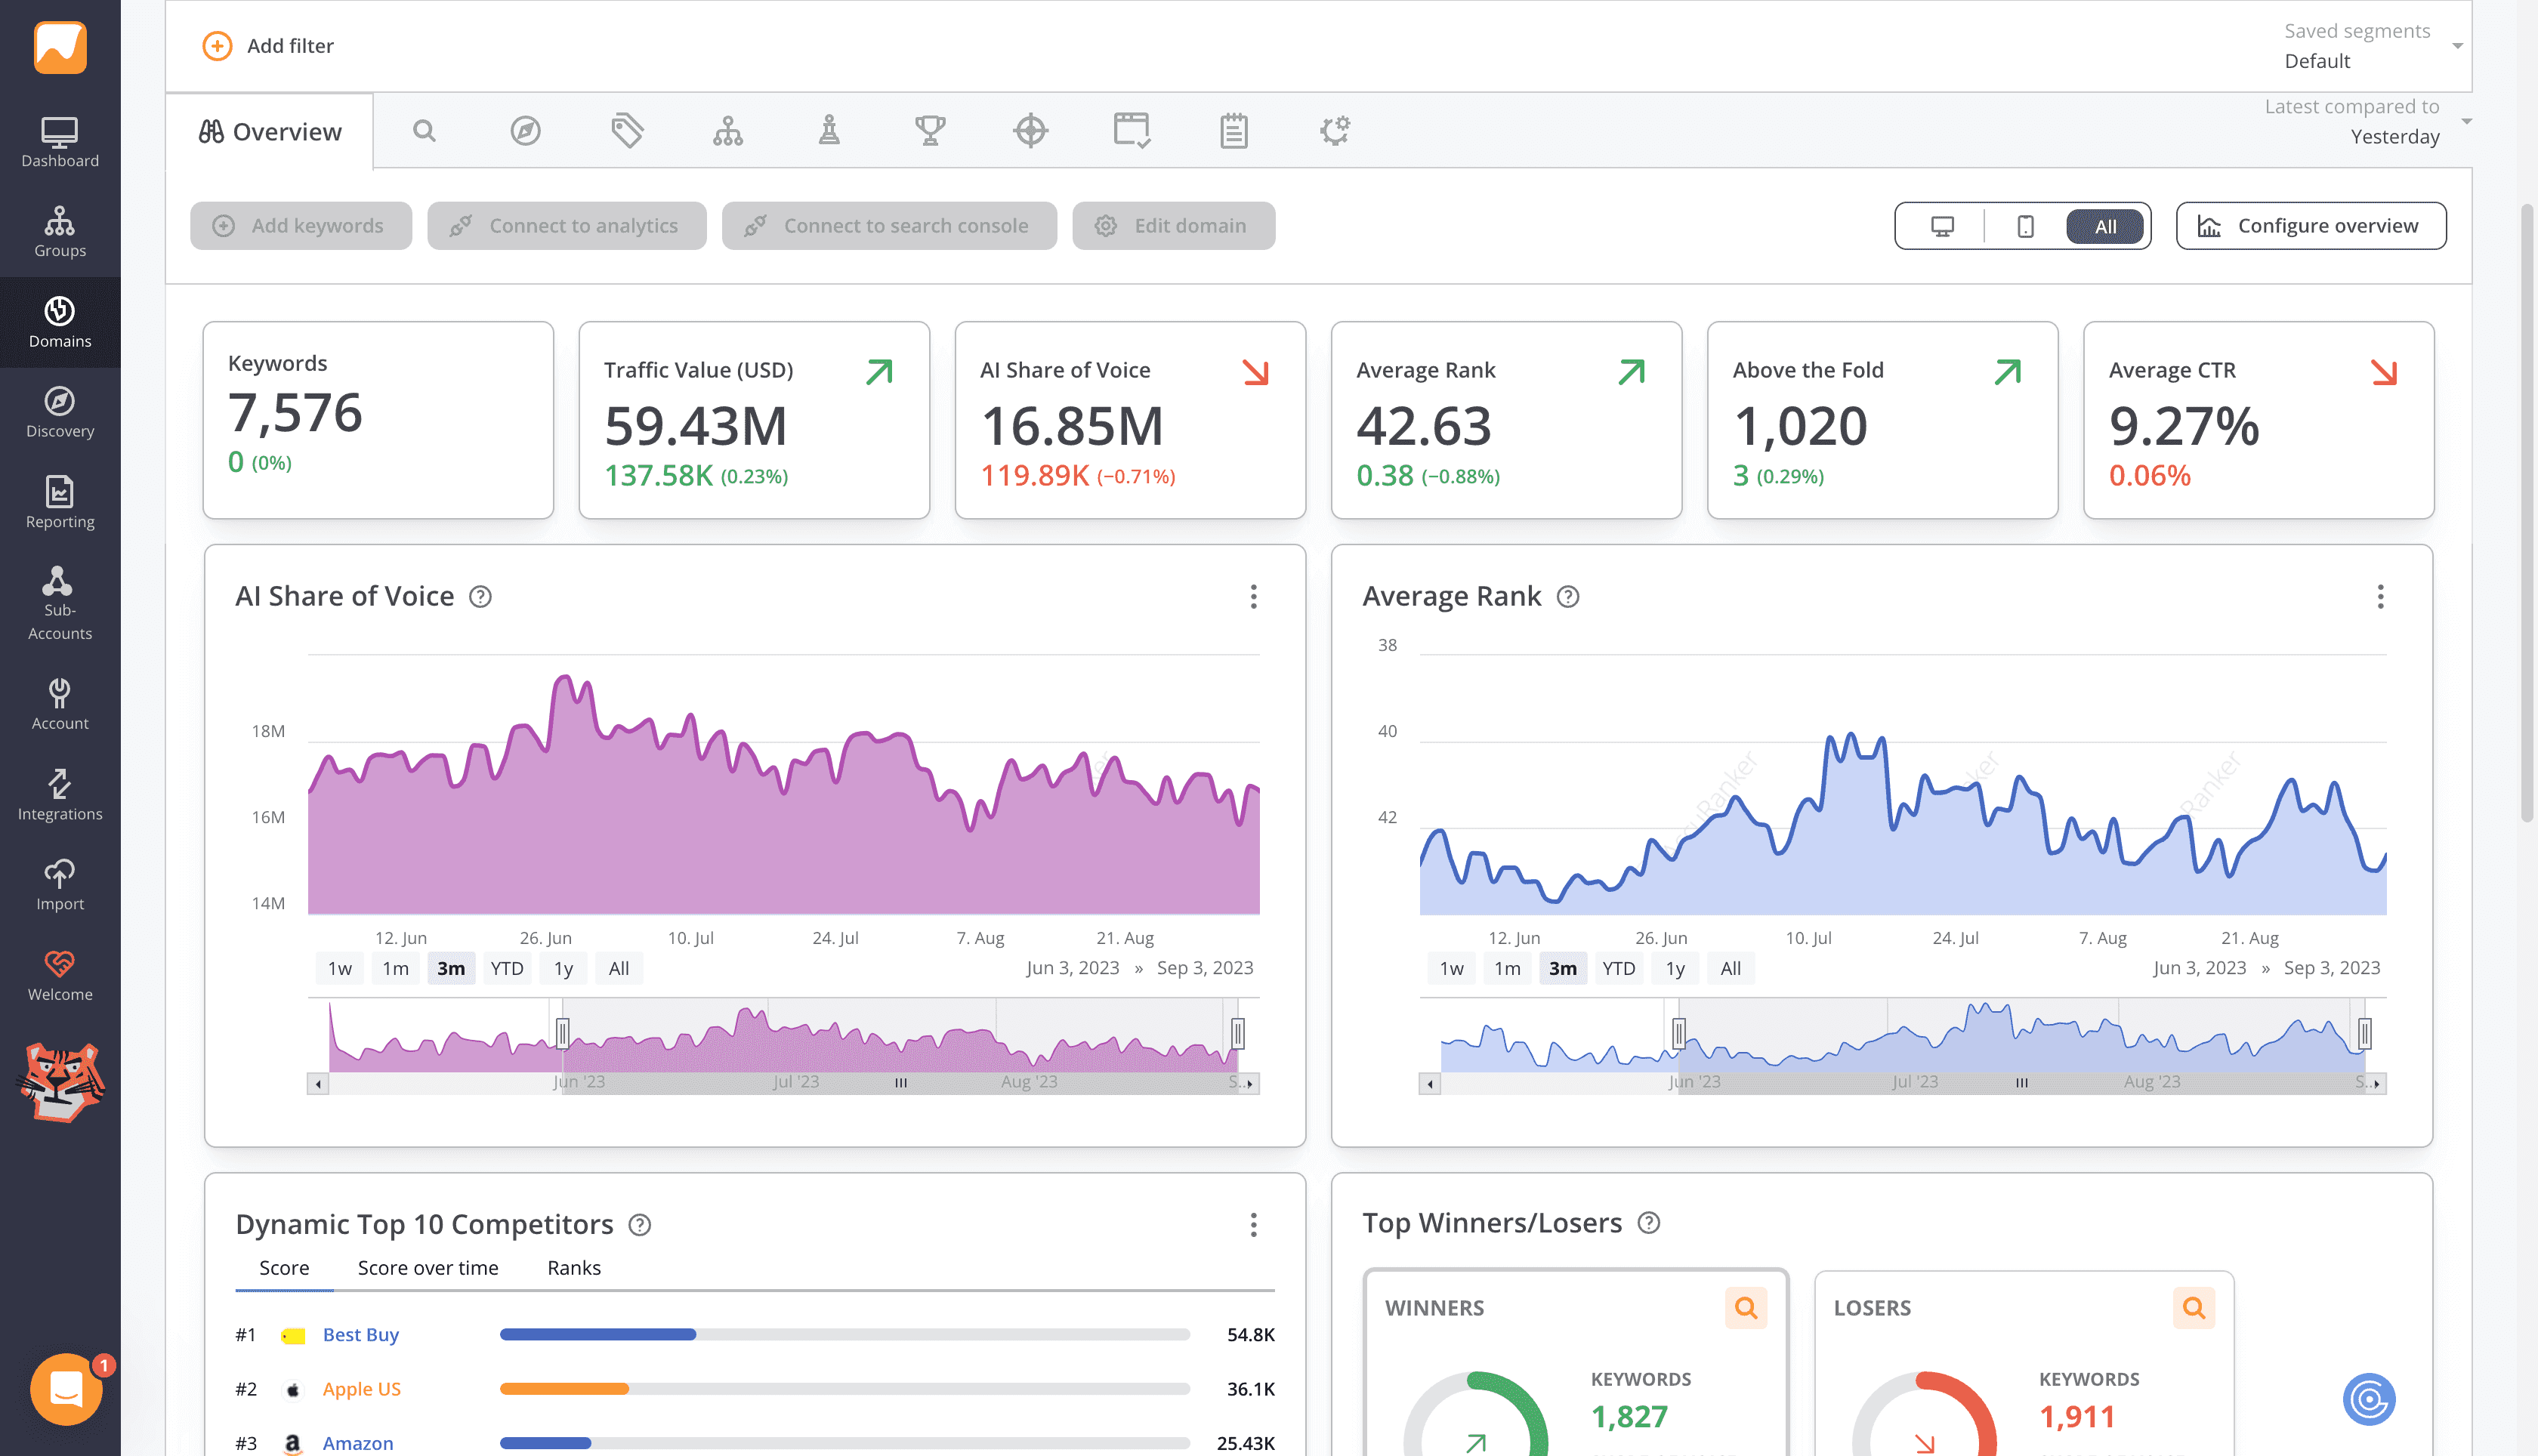Screen dimensions: 2538x1456
Task: Click Connect to search console
Action: tap(889, 226)
